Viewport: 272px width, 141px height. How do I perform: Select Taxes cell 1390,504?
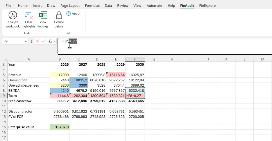[97, 96]
